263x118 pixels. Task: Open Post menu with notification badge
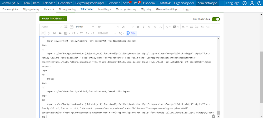coord(137,3)
